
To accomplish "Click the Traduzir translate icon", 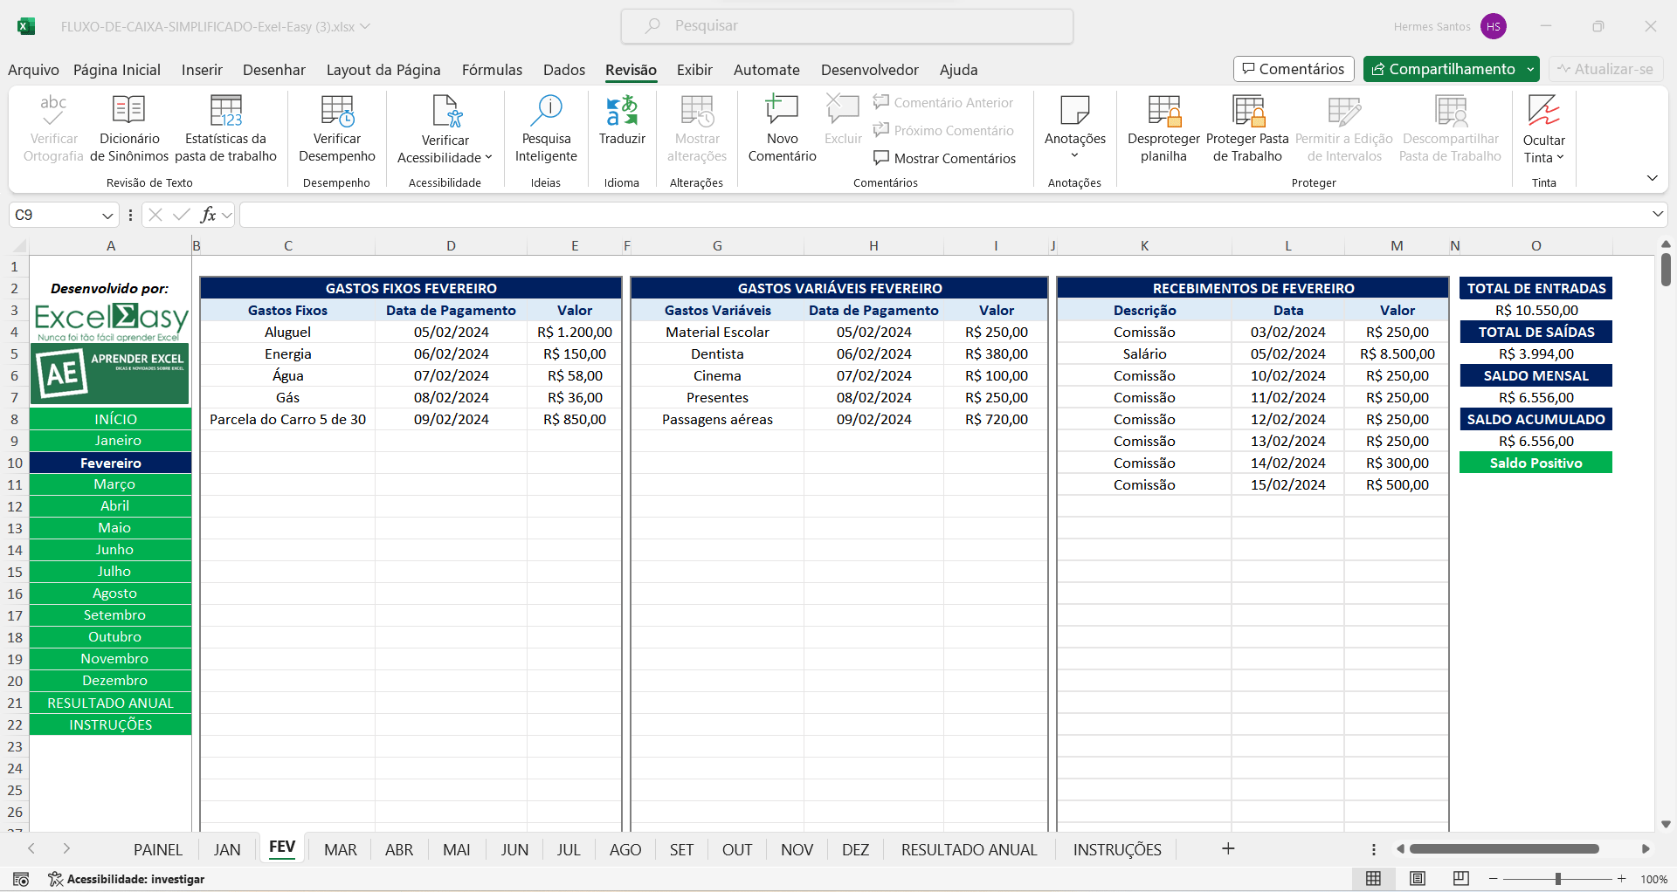I will (x=622, y=112).
